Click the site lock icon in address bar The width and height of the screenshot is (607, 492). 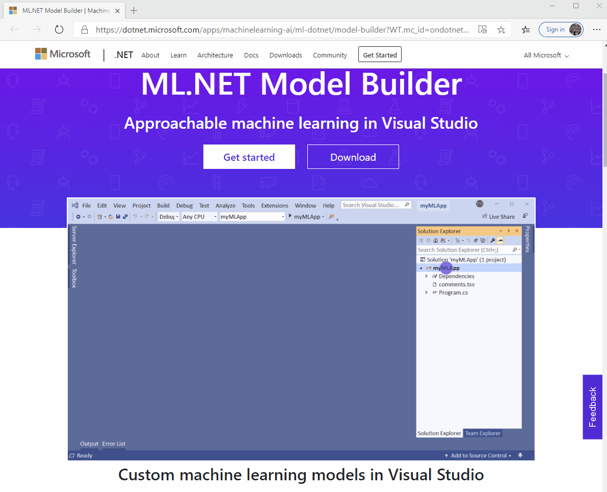pos(85,30)
